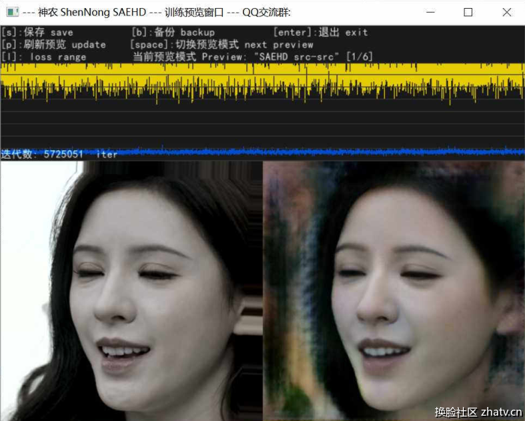Click the app icon in the title bar
This screenshot has height=421, width=525.
13,13
